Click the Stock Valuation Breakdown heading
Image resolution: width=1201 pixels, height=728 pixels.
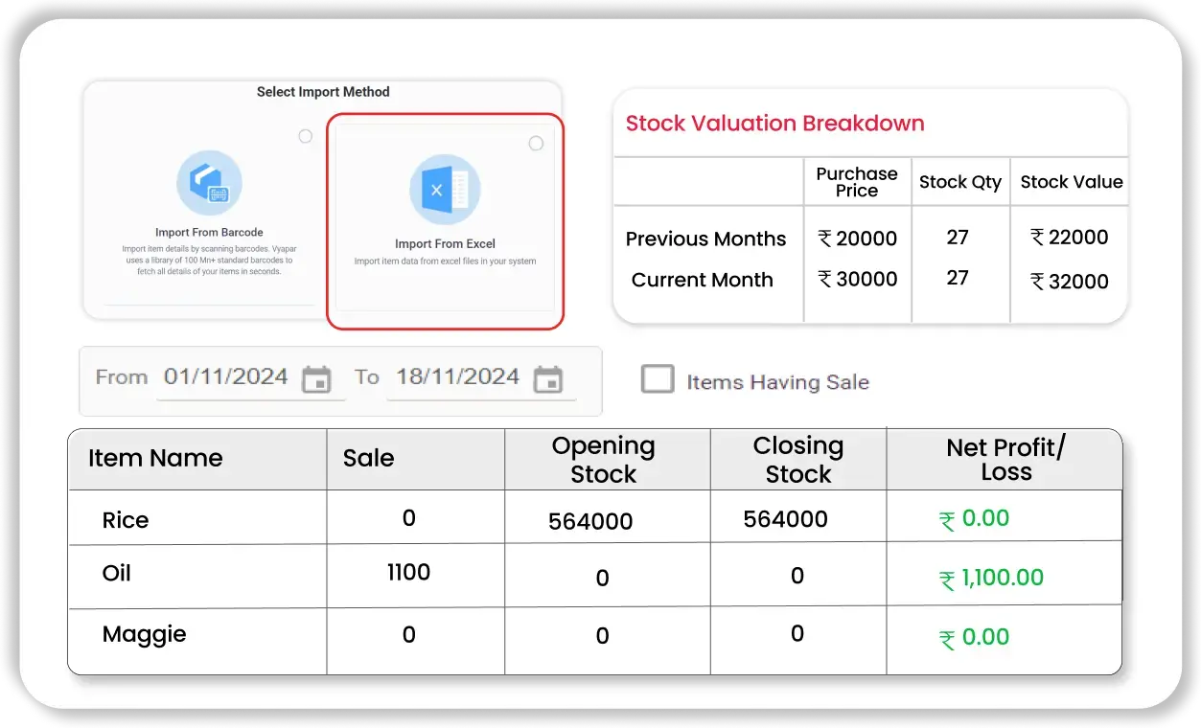click(774, 123)
